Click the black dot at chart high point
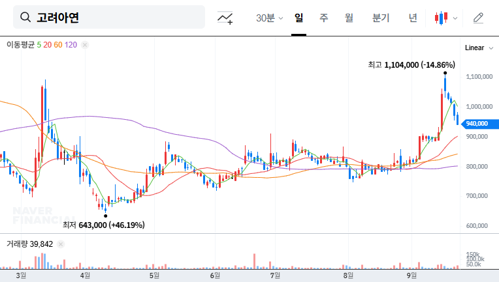 445,73
